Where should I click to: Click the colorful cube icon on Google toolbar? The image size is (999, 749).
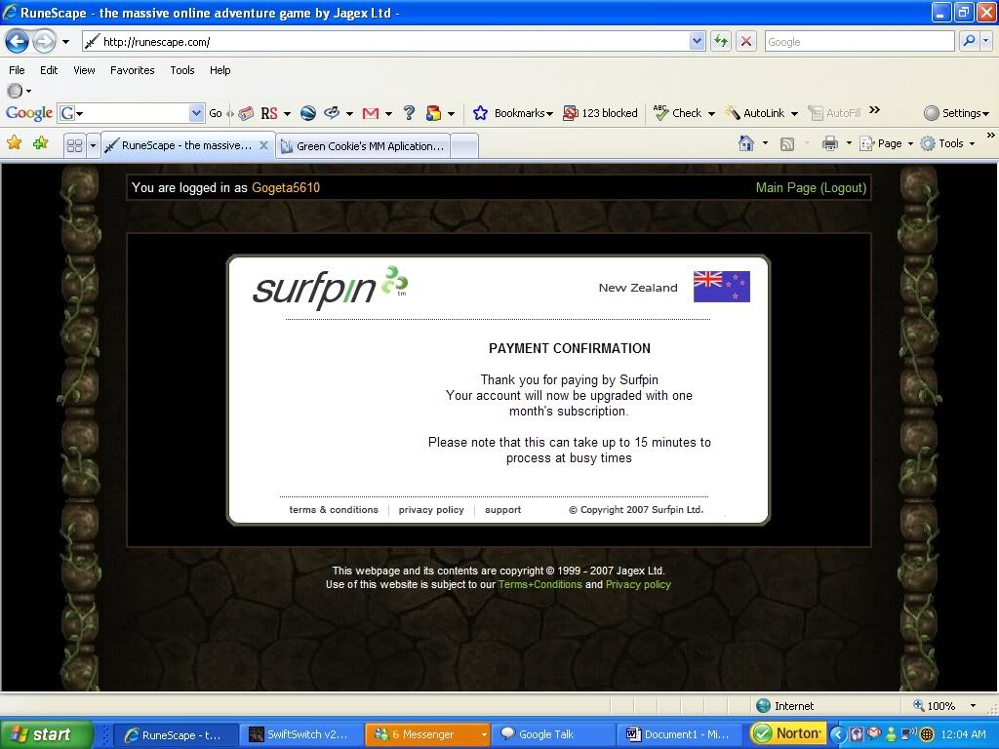coord(434,113)
